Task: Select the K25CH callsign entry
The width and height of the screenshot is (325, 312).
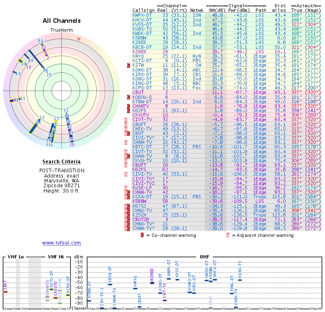Action: tap(139, 215)
